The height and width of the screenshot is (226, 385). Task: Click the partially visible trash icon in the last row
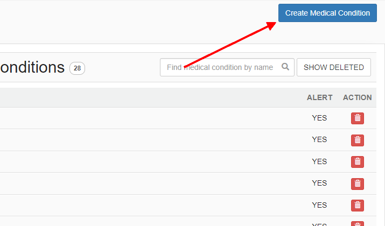pos(357,224)
